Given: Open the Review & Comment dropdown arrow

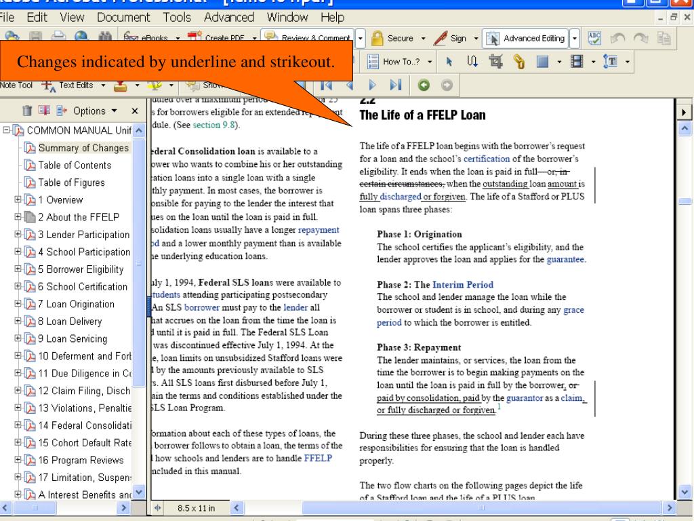Looking at the screenshot, I should [x=361, y=39].
